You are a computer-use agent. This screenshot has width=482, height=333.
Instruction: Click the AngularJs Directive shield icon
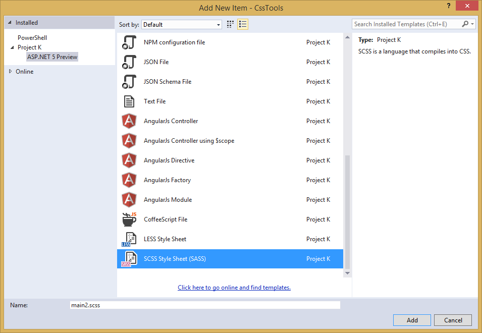pyautogui.click(x=129, y=160)
